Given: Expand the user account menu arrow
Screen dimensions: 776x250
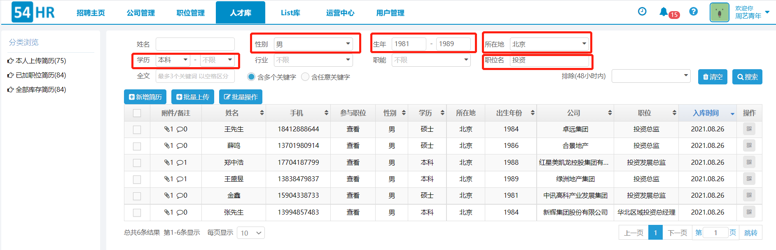Looking at the screenshot, I should pos(767,12).
